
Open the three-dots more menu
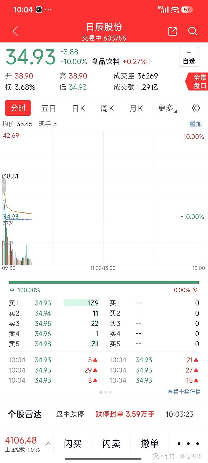click(188, 443)
